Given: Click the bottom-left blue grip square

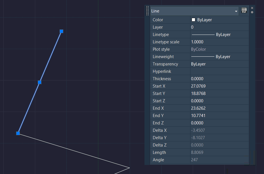Looking at the screenshot, I should pyautogui.click(x=18, y=133).
